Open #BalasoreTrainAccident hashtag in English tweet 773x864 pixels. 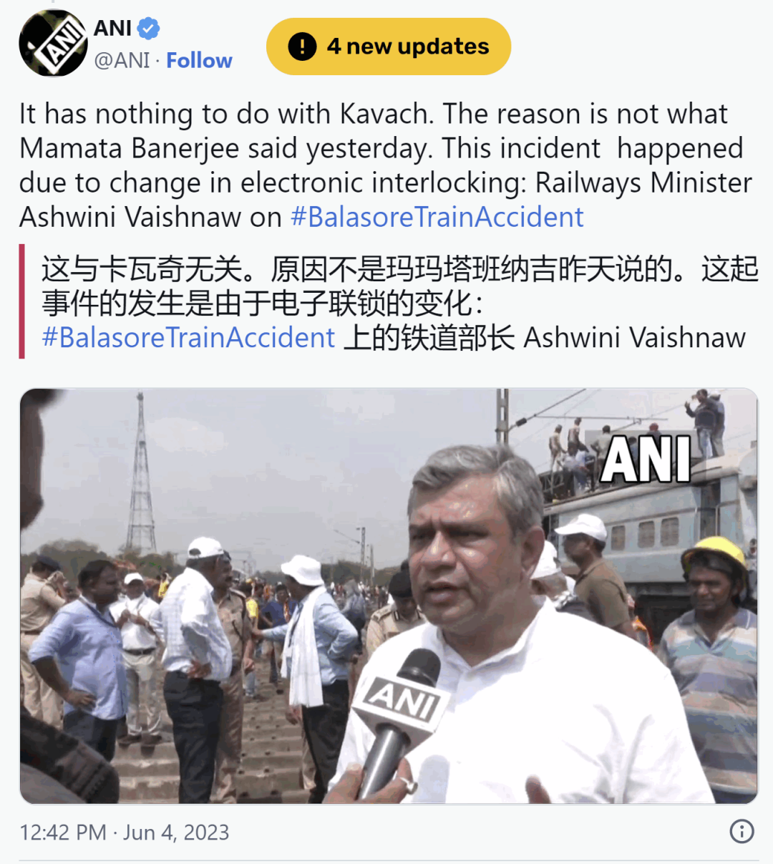437,217
